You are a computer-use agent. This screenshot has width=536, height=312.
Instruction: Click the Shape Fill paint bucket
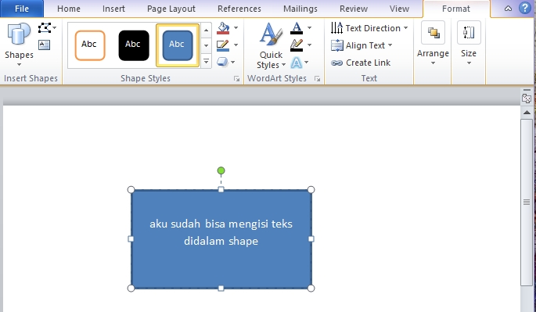[223, 28]
